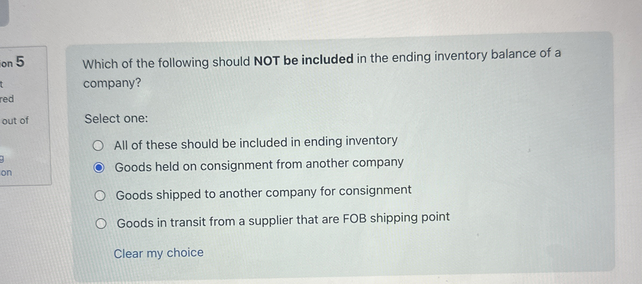642x284 pixels.
Task: Click the 'out of' marks label in sidebar
Action: click(16, 121)
